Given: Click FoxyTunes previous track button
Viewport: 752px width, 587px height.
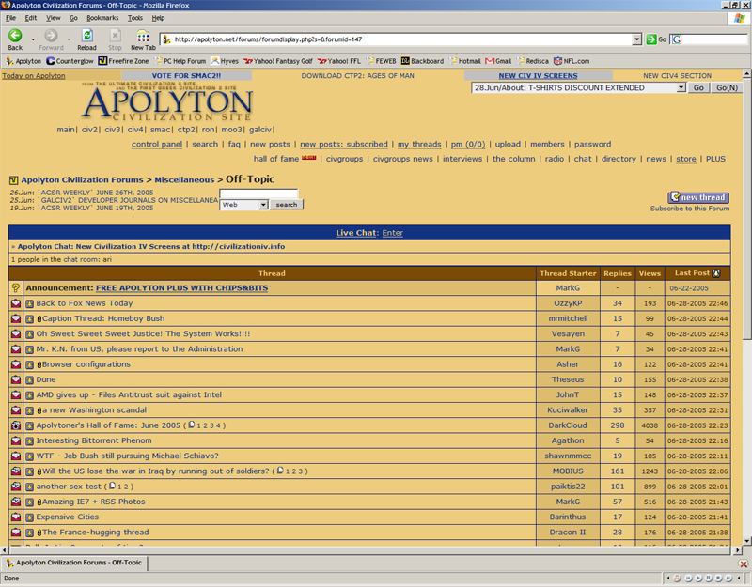Looking at the screenshot, I should pos(688,578).
